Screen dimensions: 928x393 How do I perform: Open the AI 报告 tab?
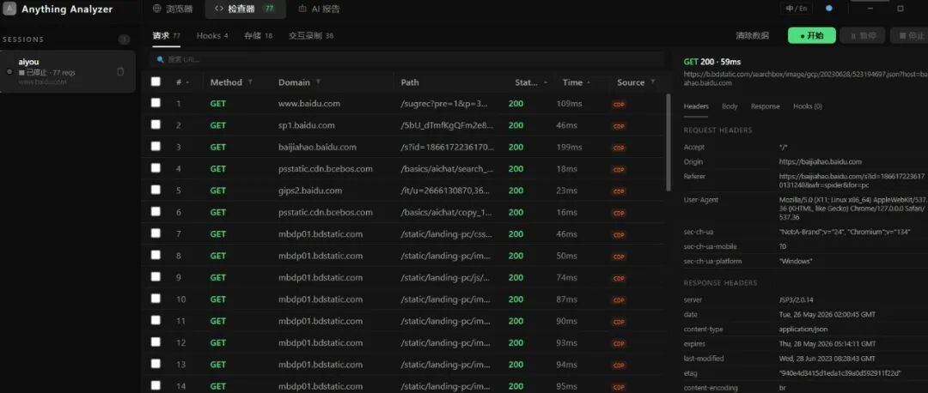pos(319,9)
